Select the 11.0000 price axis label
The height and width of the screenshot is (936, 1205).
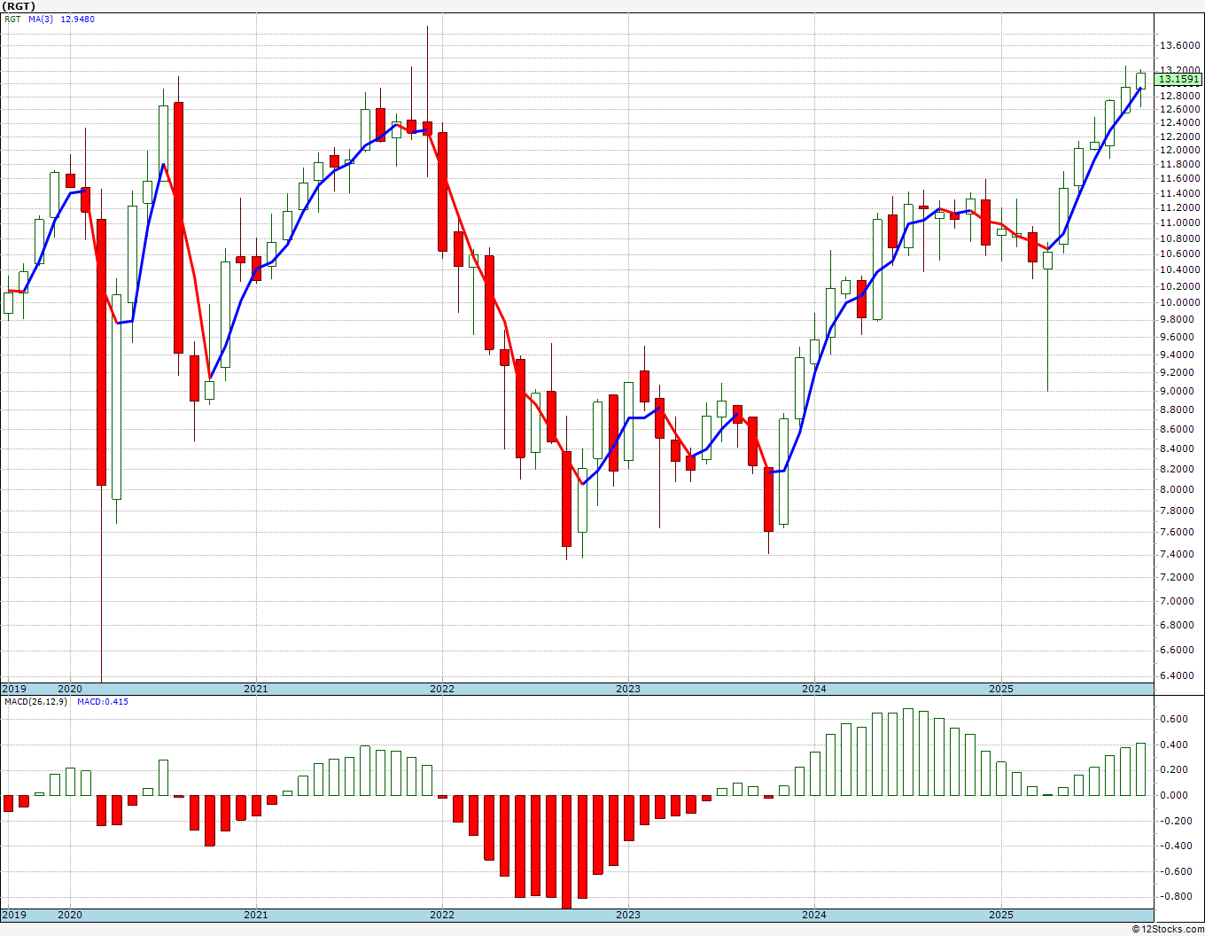(x=1180, y=223)
